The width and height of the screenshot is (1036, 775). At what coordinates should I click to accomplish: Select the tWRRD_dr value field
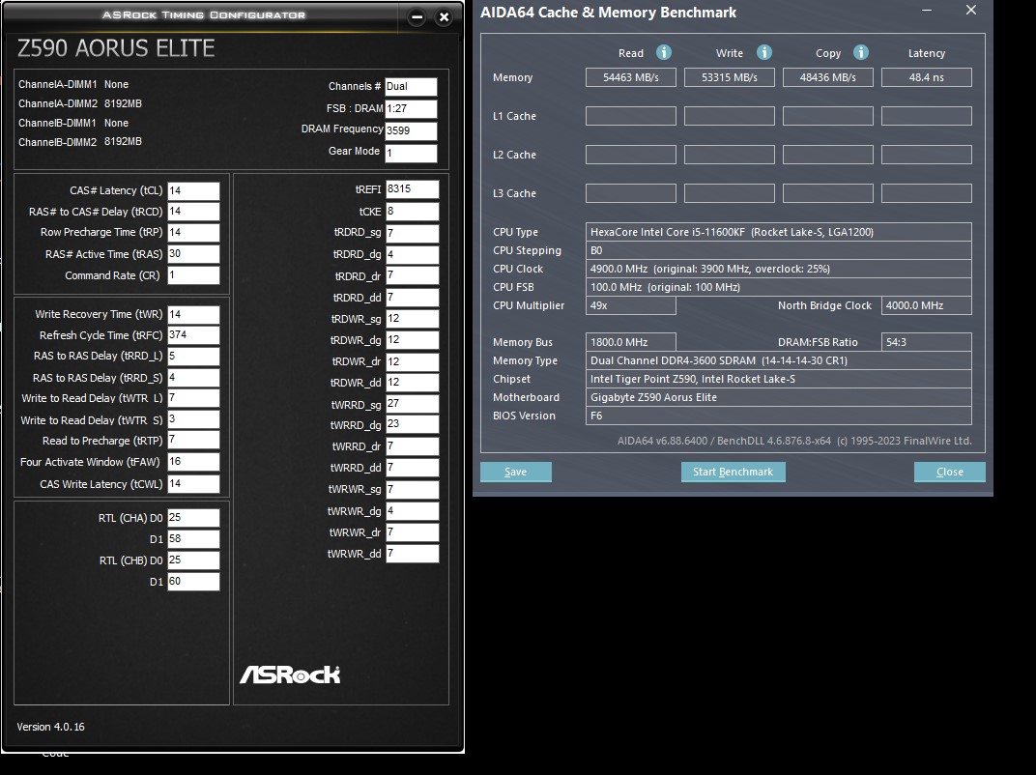[x=413, y=446]
